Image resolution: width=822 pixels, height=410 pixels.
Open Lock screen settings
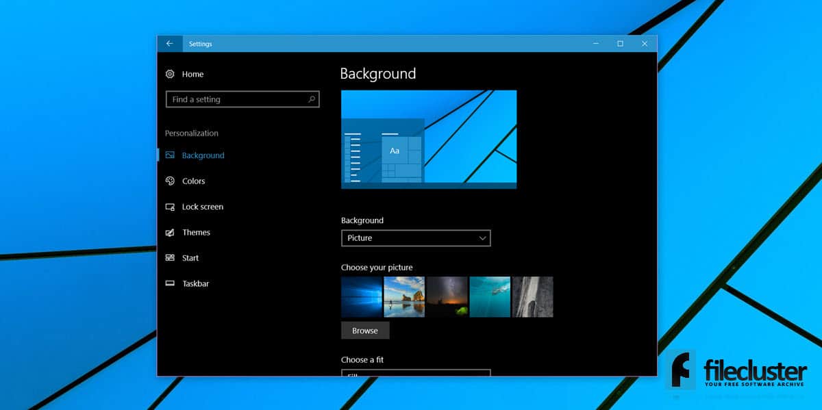201,206
